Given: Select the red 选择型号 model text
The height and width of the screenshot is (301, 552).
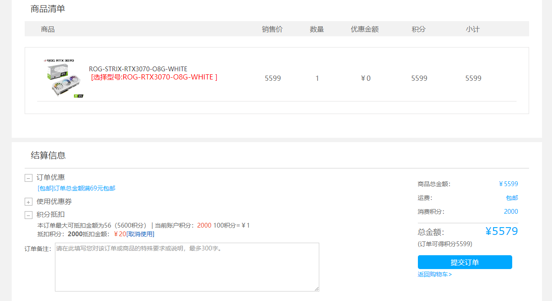Looking at the screenshot, I should pyautogui.click(x=154, y=77).
